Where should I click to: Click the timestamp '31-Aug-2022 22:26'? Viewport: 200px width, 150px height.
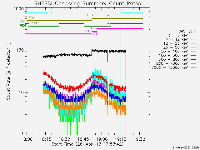(185, 147)
